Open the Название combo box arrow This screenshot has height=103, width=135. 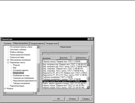(x=87, y=61)
